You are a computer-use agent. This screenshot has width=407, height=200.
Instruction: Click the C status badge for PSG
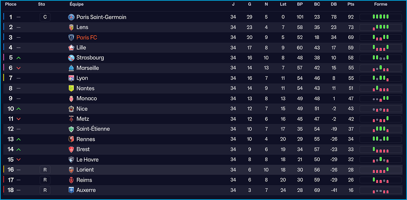pos(44,17)
